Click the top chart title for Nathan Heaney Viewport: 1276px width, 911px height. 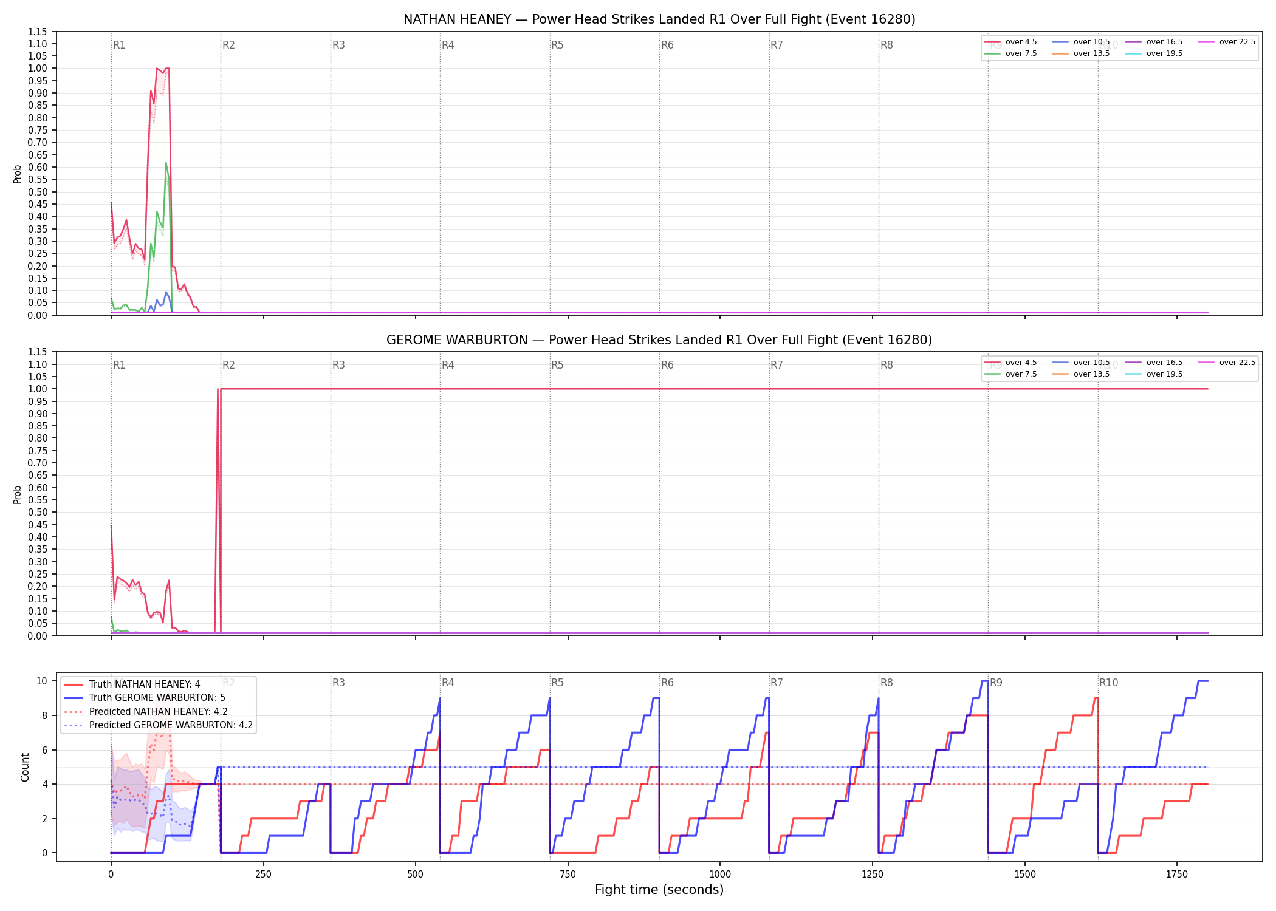(x=659, y=19)
